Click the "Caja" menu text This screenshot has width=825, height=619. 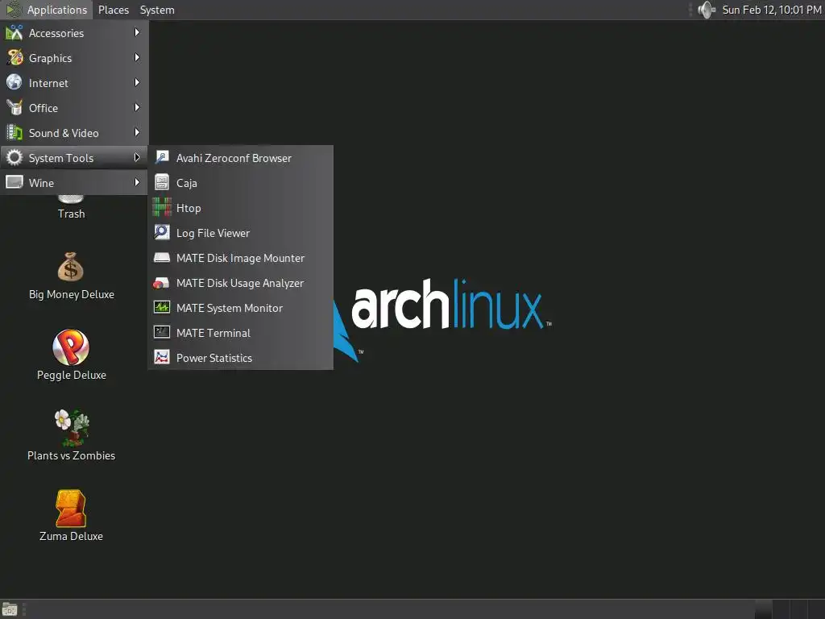tap(186, 183)
